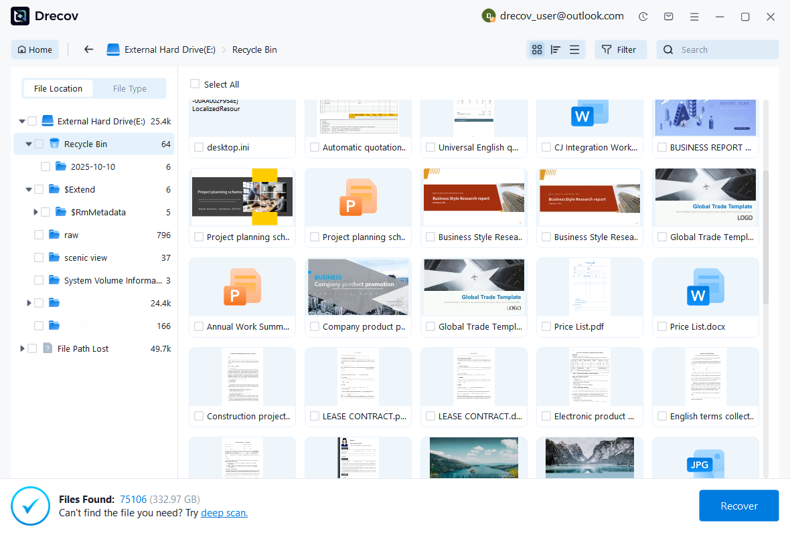Check the Select All checkbox
Image resolution: width=790 pixels, height=533 pixels.
pos(195,84)
